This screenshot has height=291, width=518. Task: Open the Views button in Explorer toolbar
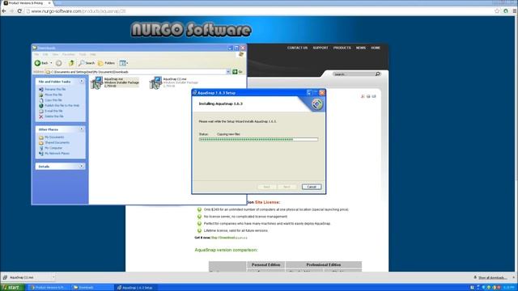[x=123, y=63]
